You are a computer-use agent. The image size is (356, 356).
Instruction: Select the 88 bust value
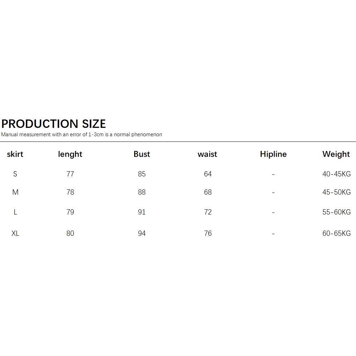(x=142, y=192)
